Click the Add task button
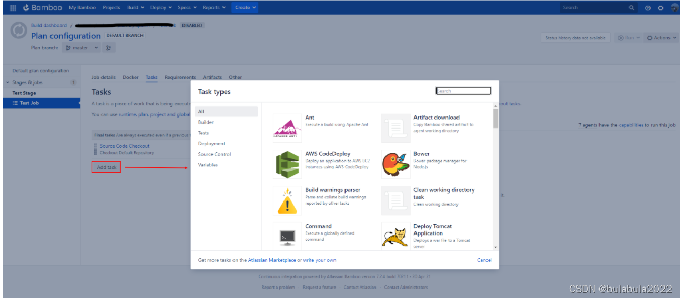The image size is (680, 298). (x=106, y=167)
